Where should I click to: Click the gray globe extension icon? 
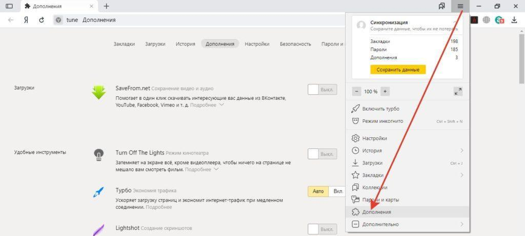tap(486, 20)
